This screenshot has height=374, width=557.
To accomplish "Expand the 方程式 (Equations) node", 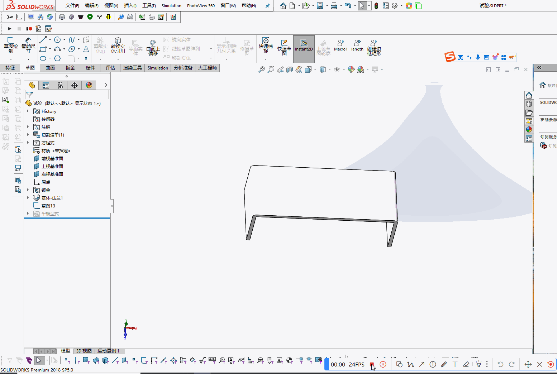I will pyautogui.click(x=28, y=143).
